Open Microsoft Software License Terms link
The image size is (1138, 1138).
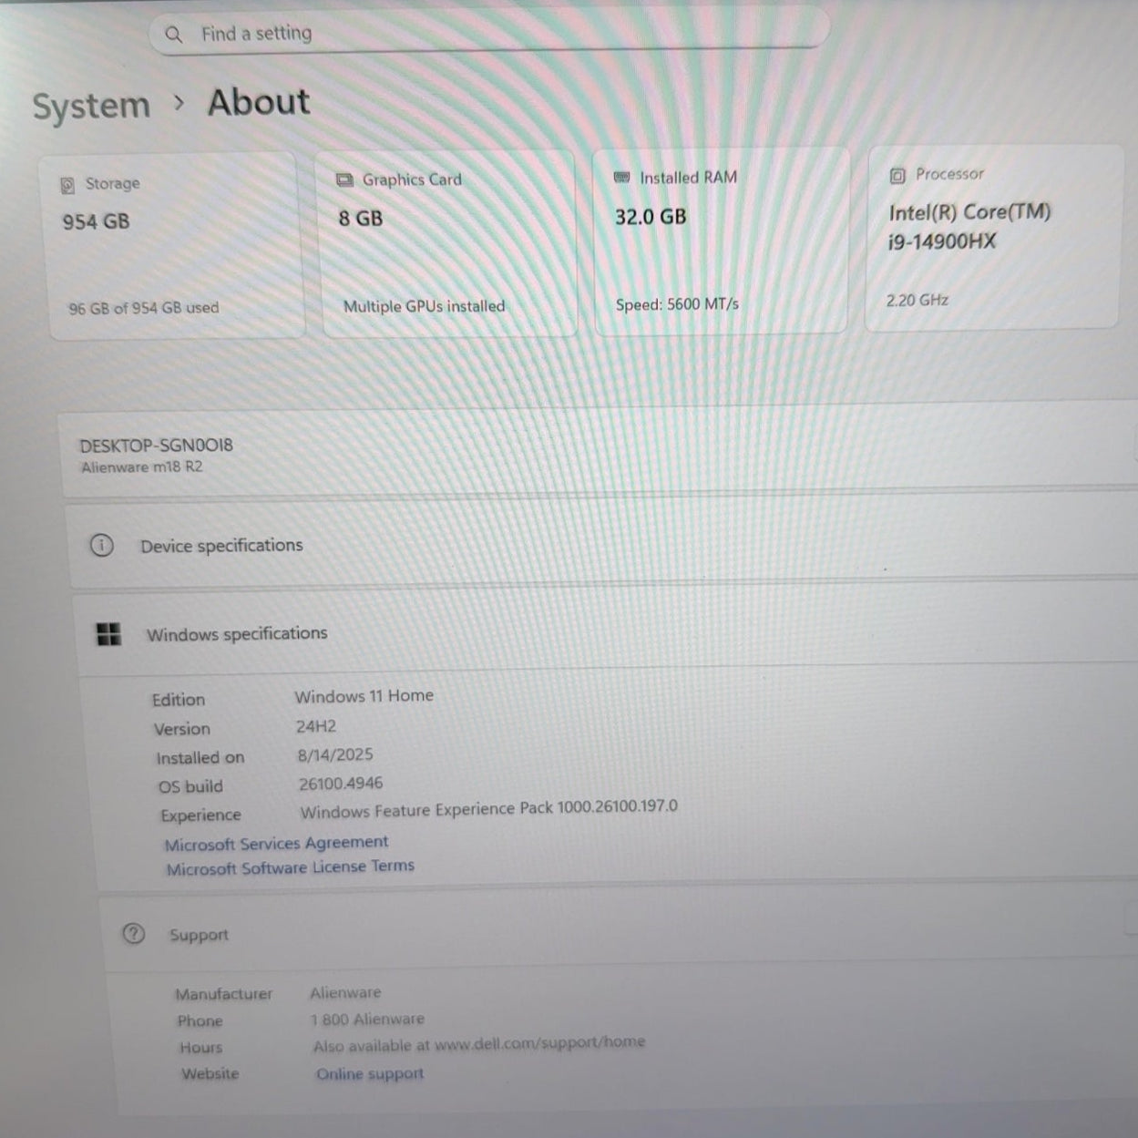pos(290,867)
